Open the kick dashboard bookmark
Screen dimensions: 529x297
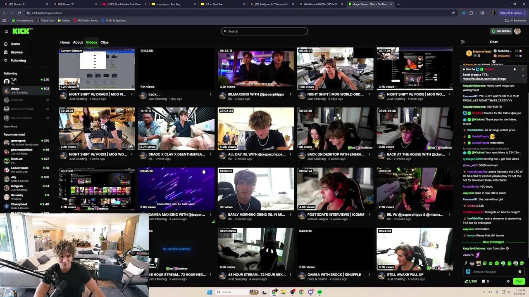click(x=22, y=21)
